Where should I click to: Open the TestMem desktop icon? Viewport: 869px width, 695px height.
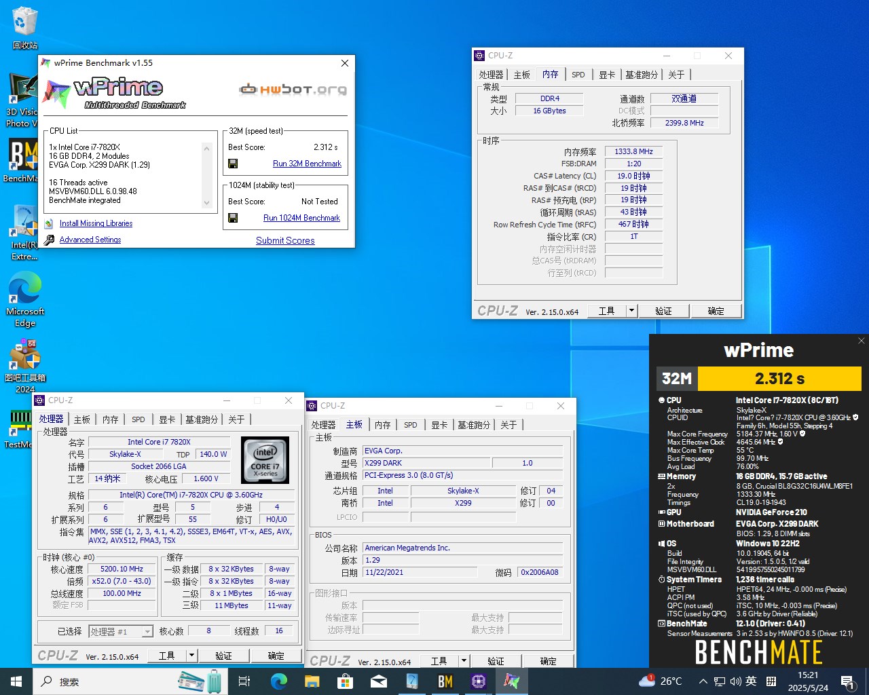[x=20, y=428]
